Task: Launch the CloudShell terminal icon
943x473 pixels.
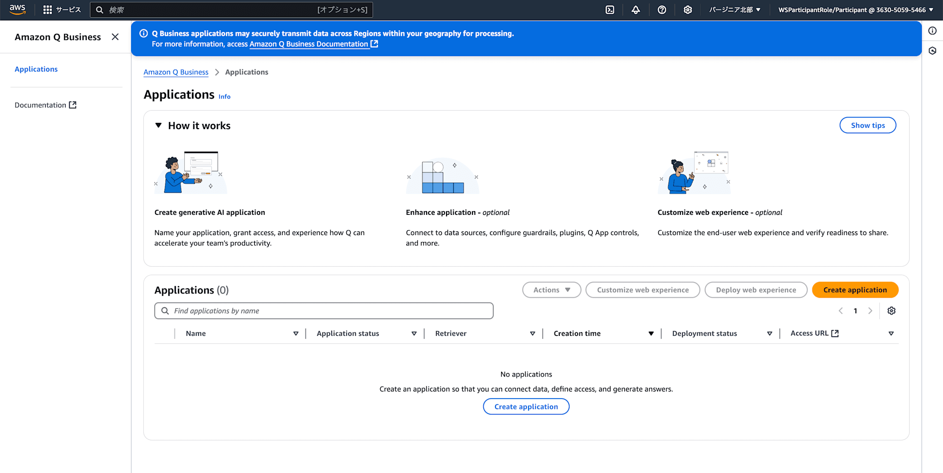Action: [610, 9]
